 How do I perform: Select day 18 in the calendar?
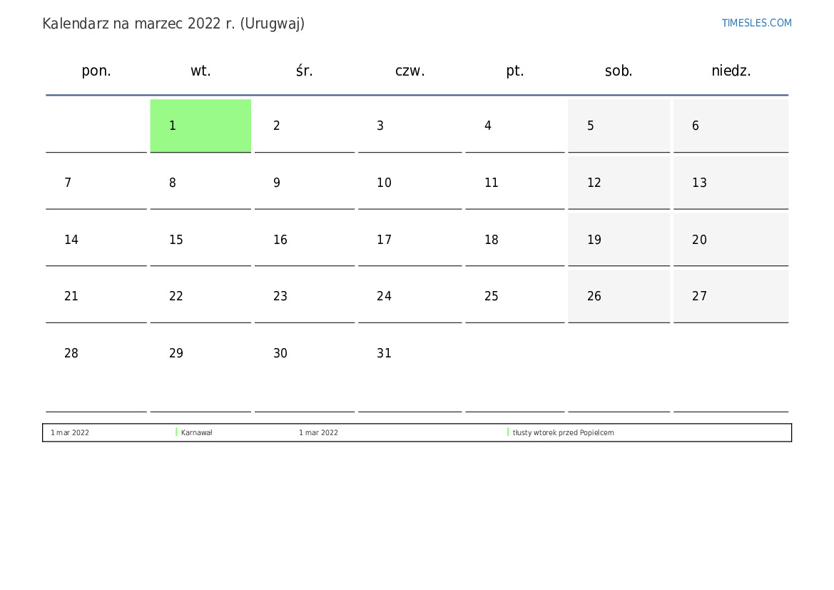[x=515, y=240]
